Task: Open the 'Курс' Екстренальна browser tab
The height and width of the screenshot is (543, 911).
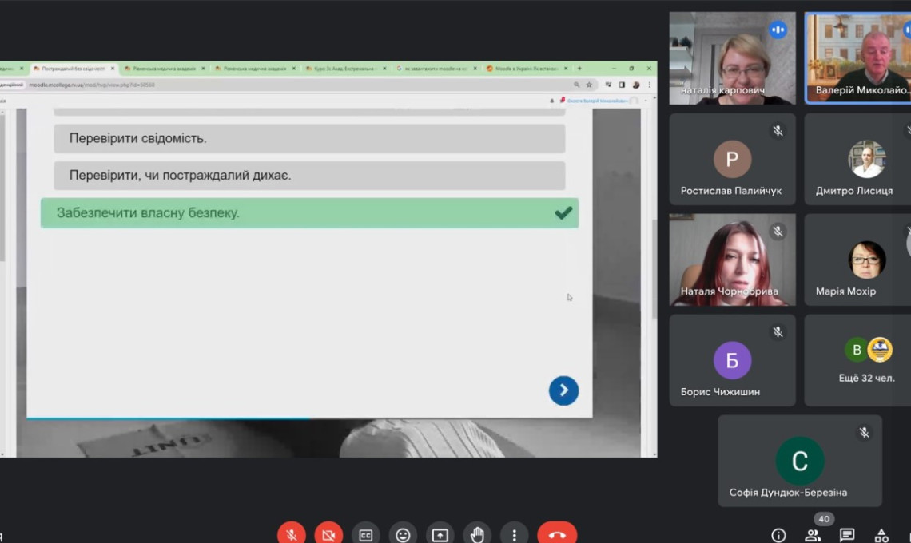Action: 345,69
